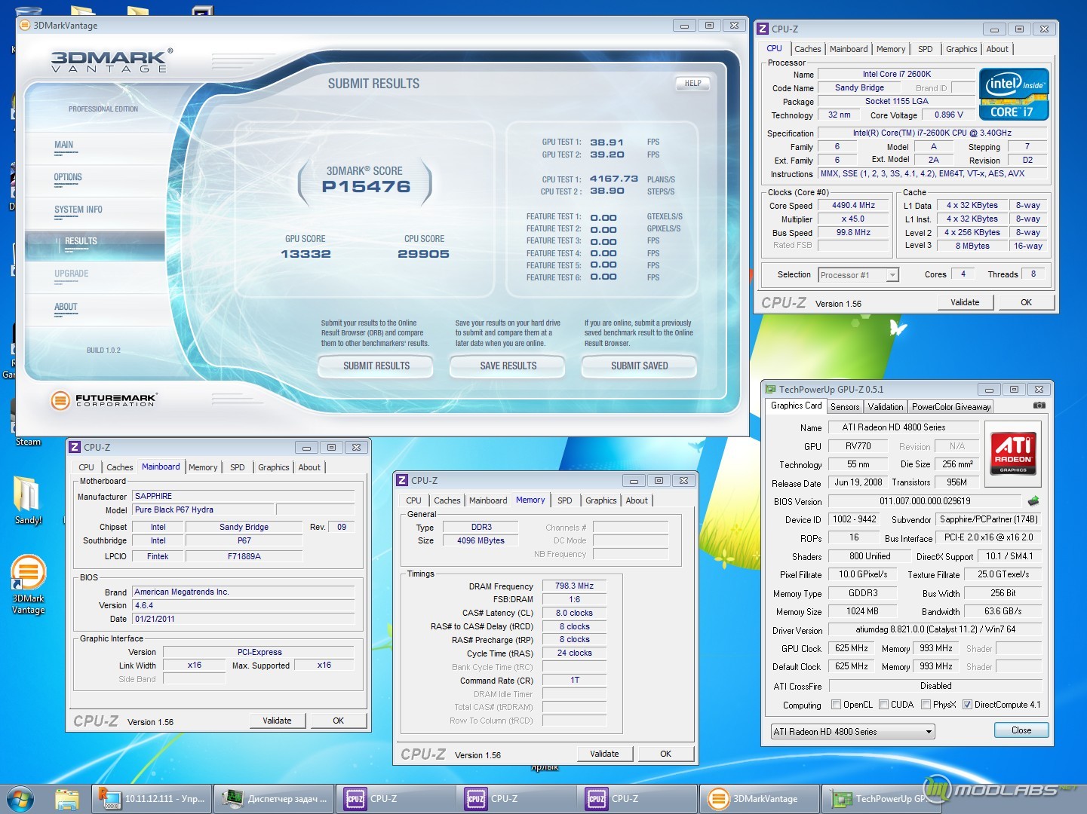
Task: Open Mainboard tab in CPU-Z processor window
Action: 848,49
